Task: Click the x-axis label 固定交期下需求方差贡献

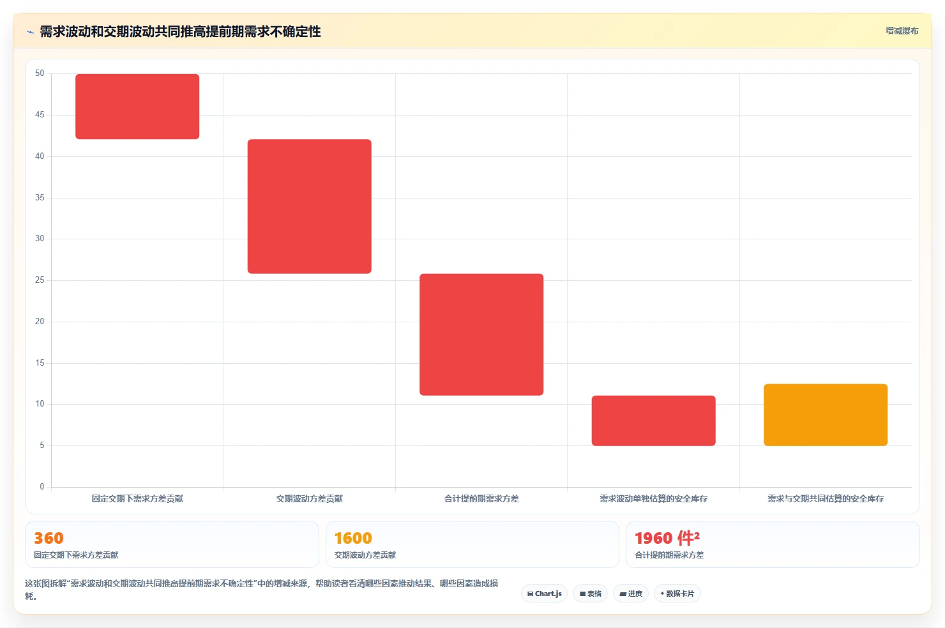Action: tap(137, 498)
